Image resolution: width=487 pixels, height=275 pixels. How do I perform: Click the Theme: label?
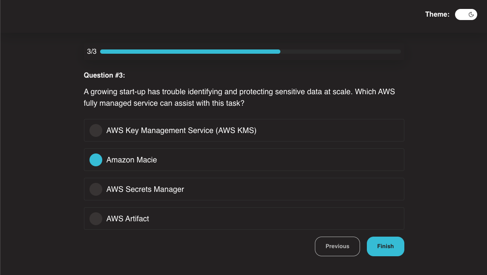[x=437, y=14]
